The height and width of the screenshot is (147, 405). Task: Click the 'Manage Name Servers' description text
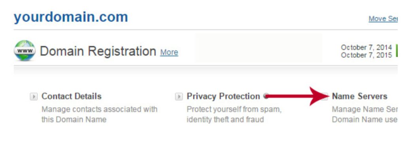coord(364,114)
